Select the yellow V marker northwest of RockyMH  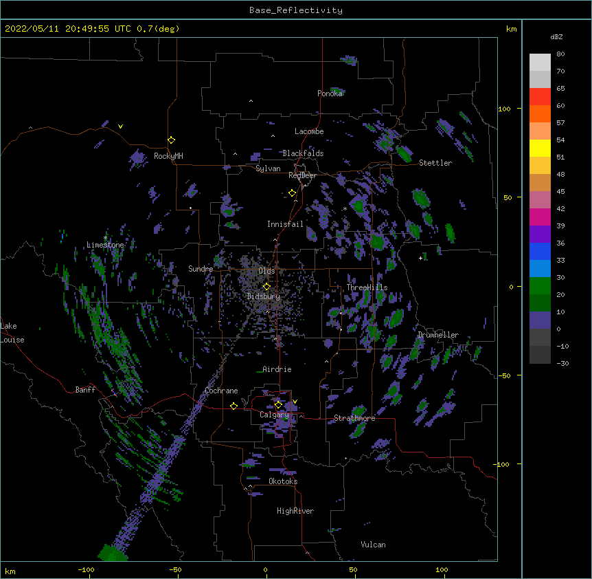[x=120, y=127]
